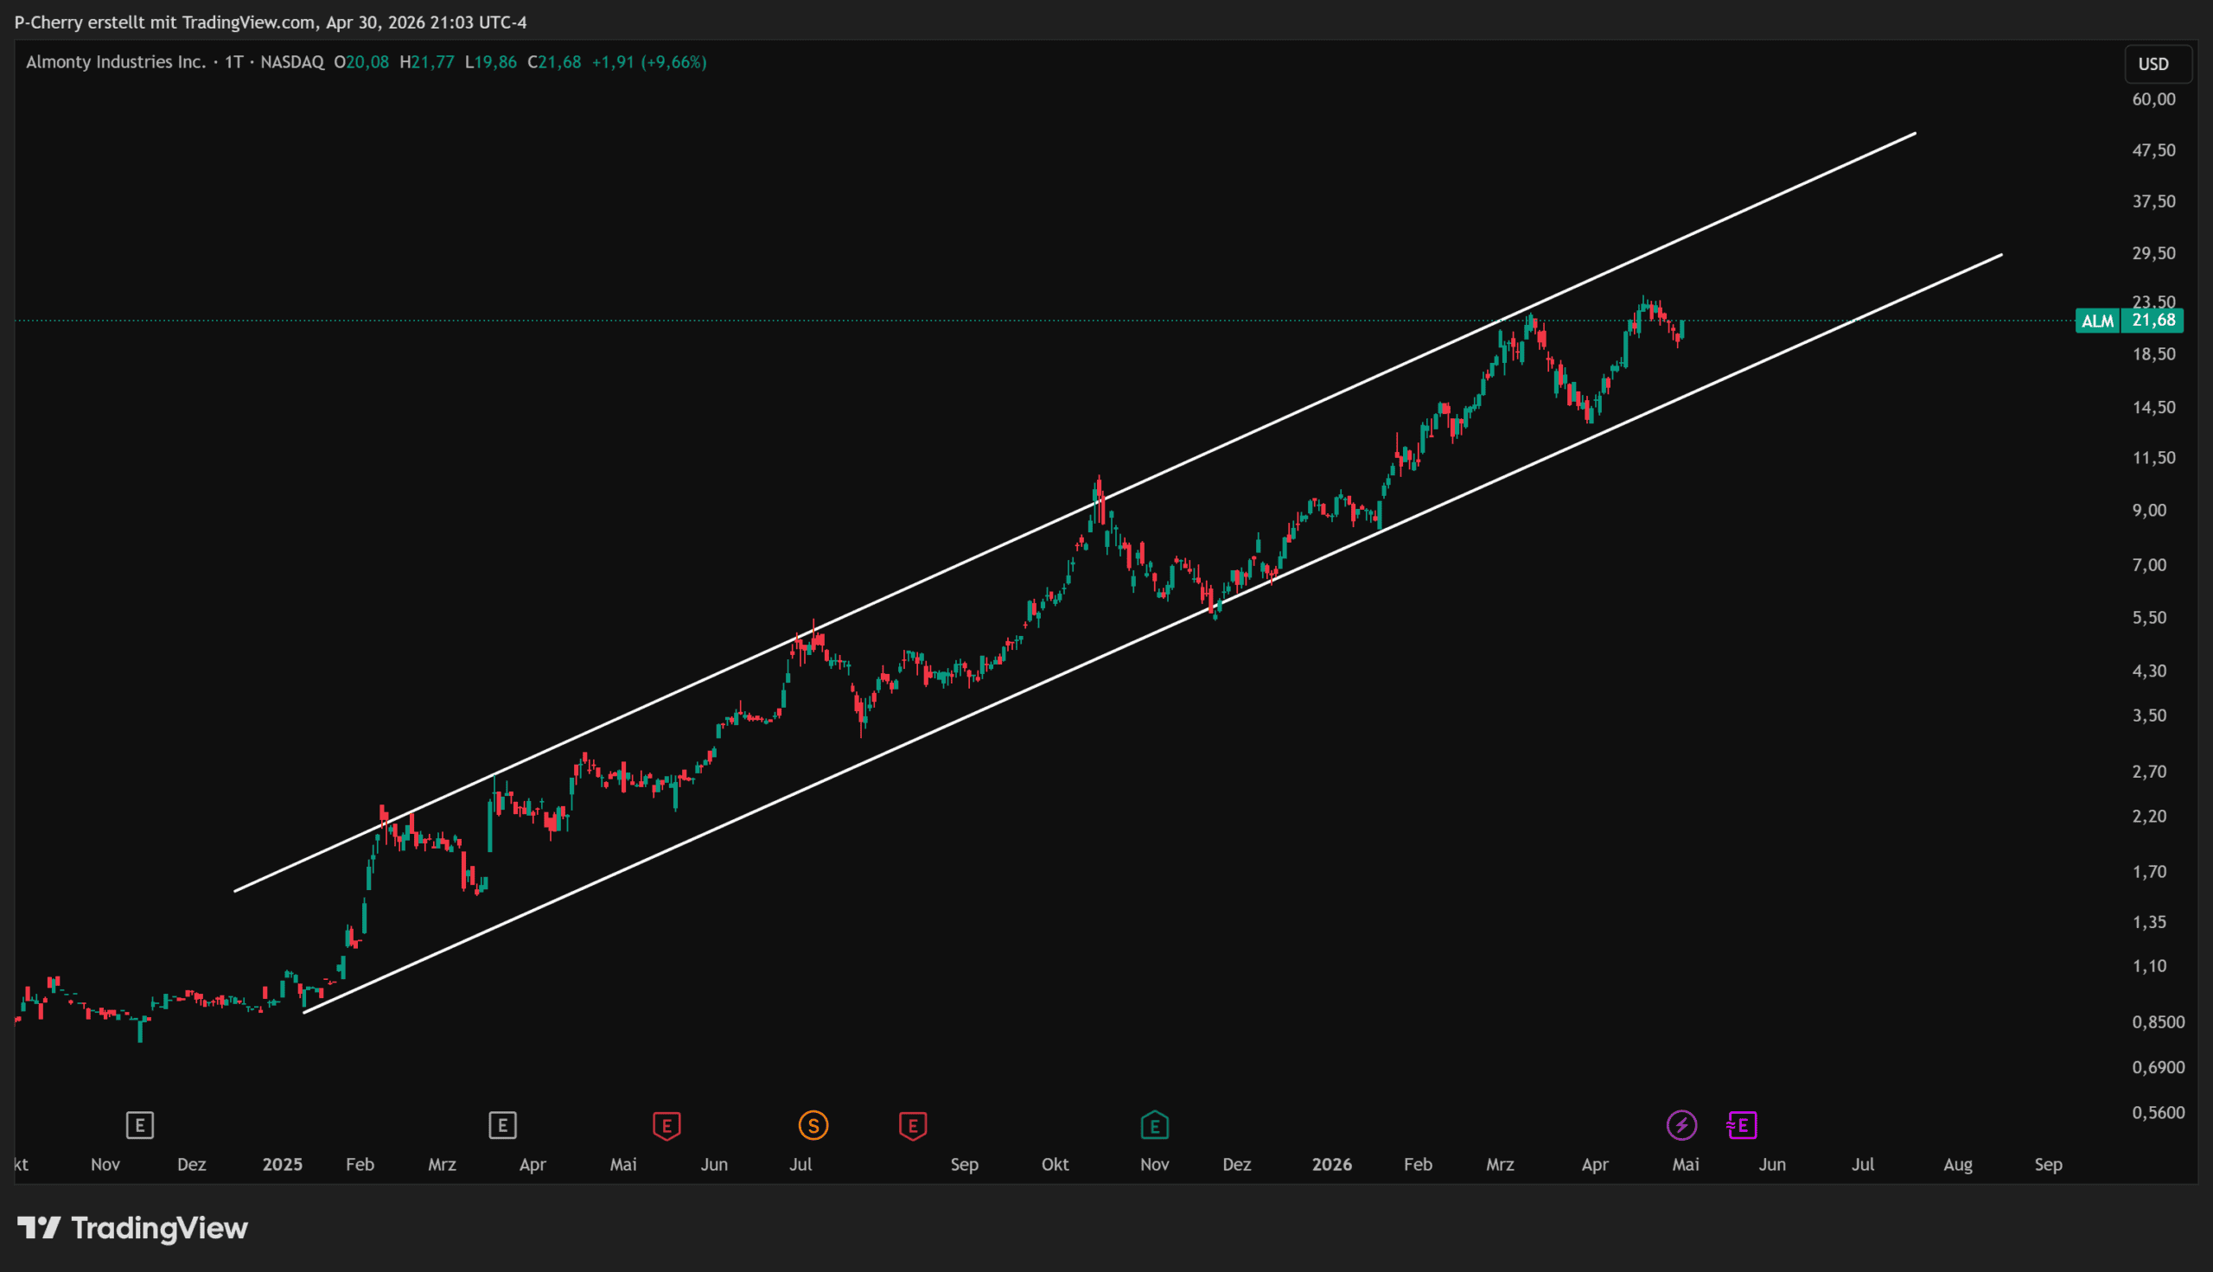Click the Almonty Industries Inc. symbol title
2213x1272 pixels.
pos(116,62)
